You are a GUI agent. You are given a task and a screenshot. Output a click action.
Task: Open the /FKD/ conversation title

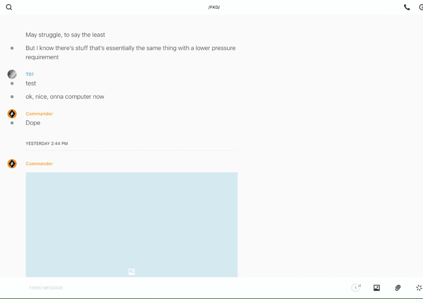tap(214, 7)
